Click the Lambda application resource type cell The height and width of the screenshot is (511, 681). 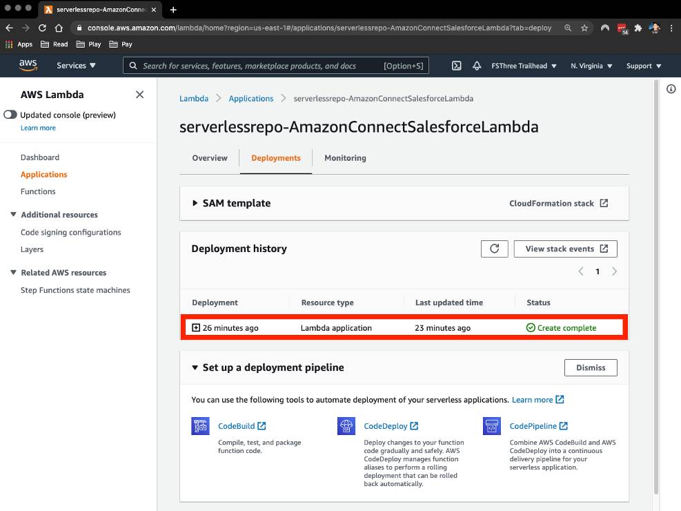tap(336, 328)
